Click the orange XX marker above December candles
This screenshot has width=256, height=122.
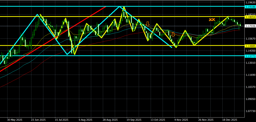pyautogui.click(x=212, y=20)
